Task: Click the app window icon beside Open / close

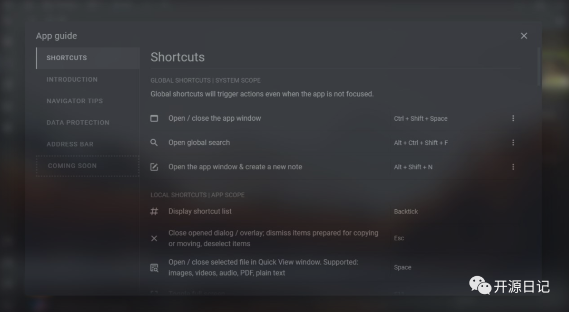Action: 154,119
